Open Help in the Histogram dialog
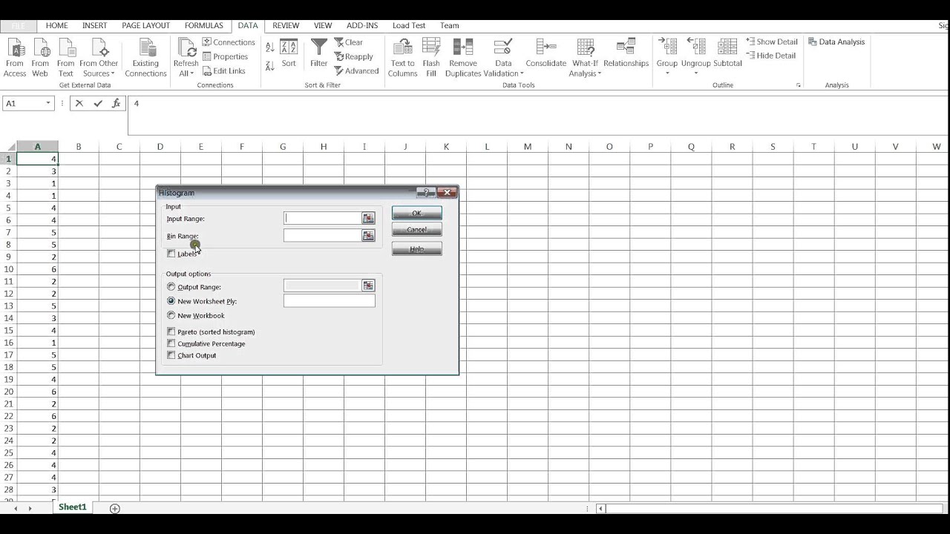This screenshot has width=950, height=534. click(x=416, y=249)
